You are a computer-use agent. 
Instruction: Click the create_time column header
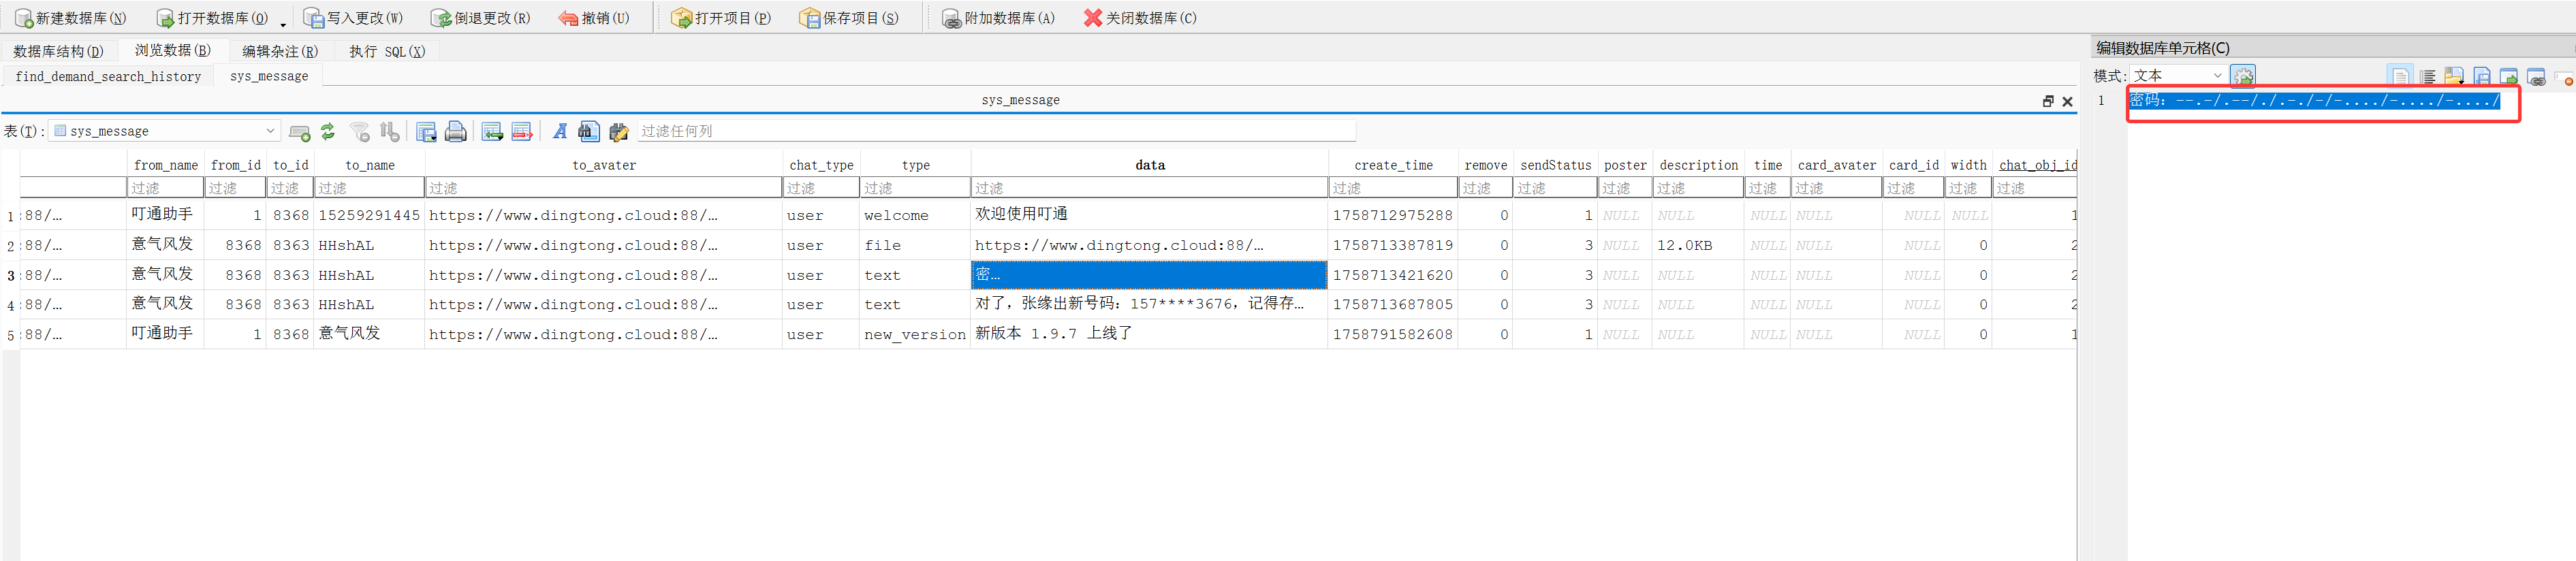[x=1393, y=165]
